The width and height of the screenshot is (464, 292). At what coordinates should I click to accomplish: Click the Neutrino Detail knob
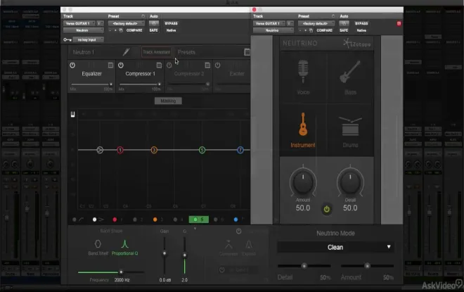click(350, 182)
